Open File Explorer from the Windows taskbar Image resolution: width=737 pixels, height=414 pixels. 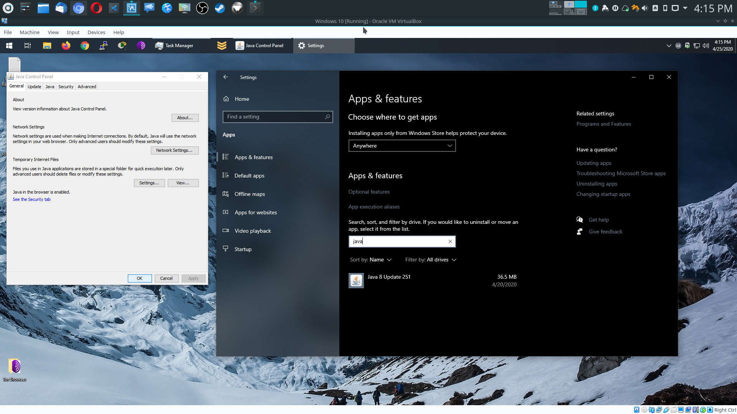pyautogui.click(x=47, y=46)
